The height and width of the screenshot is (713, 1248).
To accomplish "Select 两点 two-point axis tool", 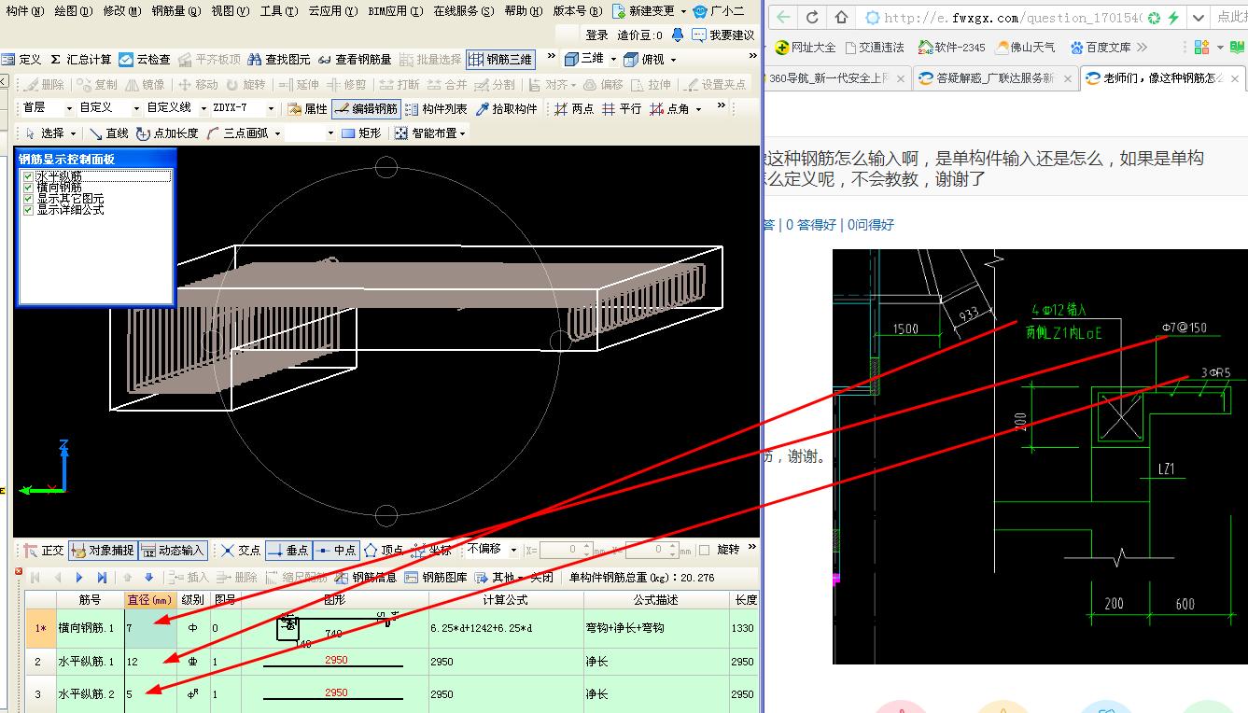I will click(x=574, y=108).
